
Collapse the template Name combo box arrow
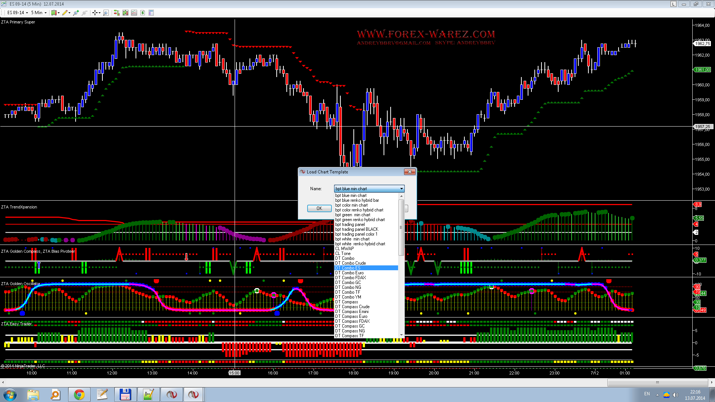(401, 189)
